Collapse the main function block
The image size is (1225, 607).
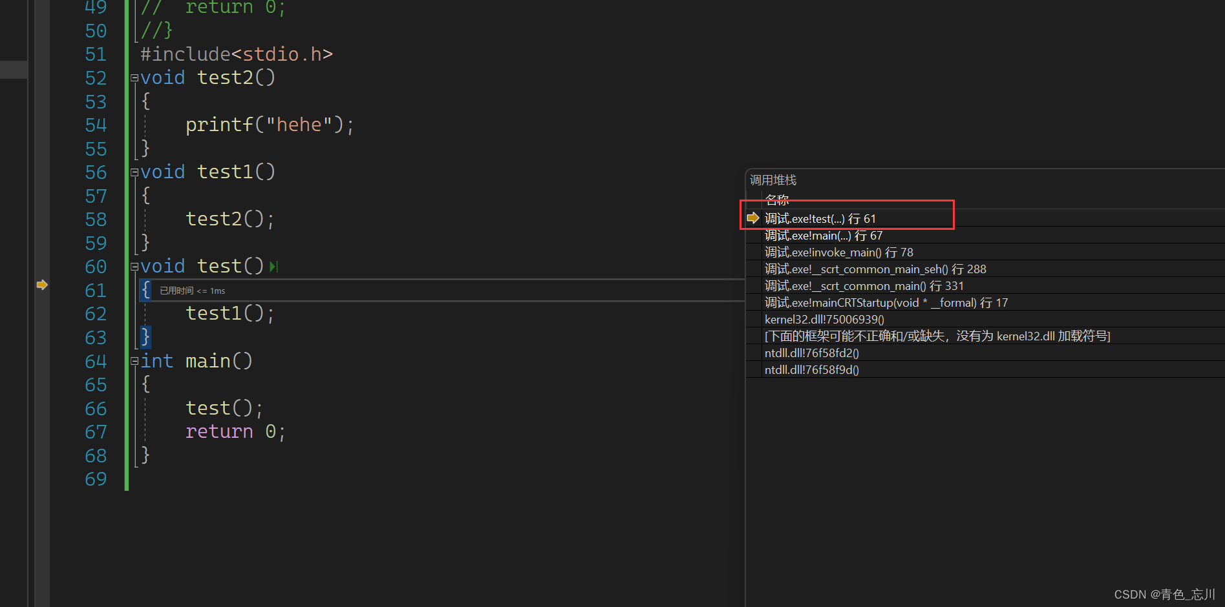134,361
